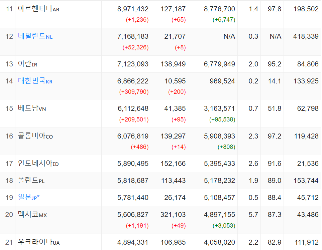Click Vietnam's confirmed count 6,112,648
This screenshot has width=322, height=250.
click(133, 108)
